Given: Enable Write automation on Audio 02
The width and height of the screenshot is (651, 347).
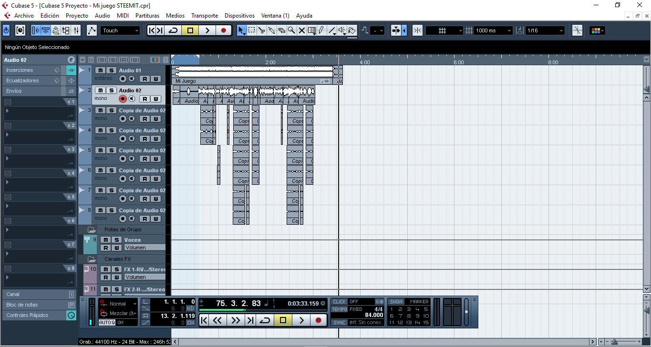Looking at the screenshot, I should click(x=156, y=99).
